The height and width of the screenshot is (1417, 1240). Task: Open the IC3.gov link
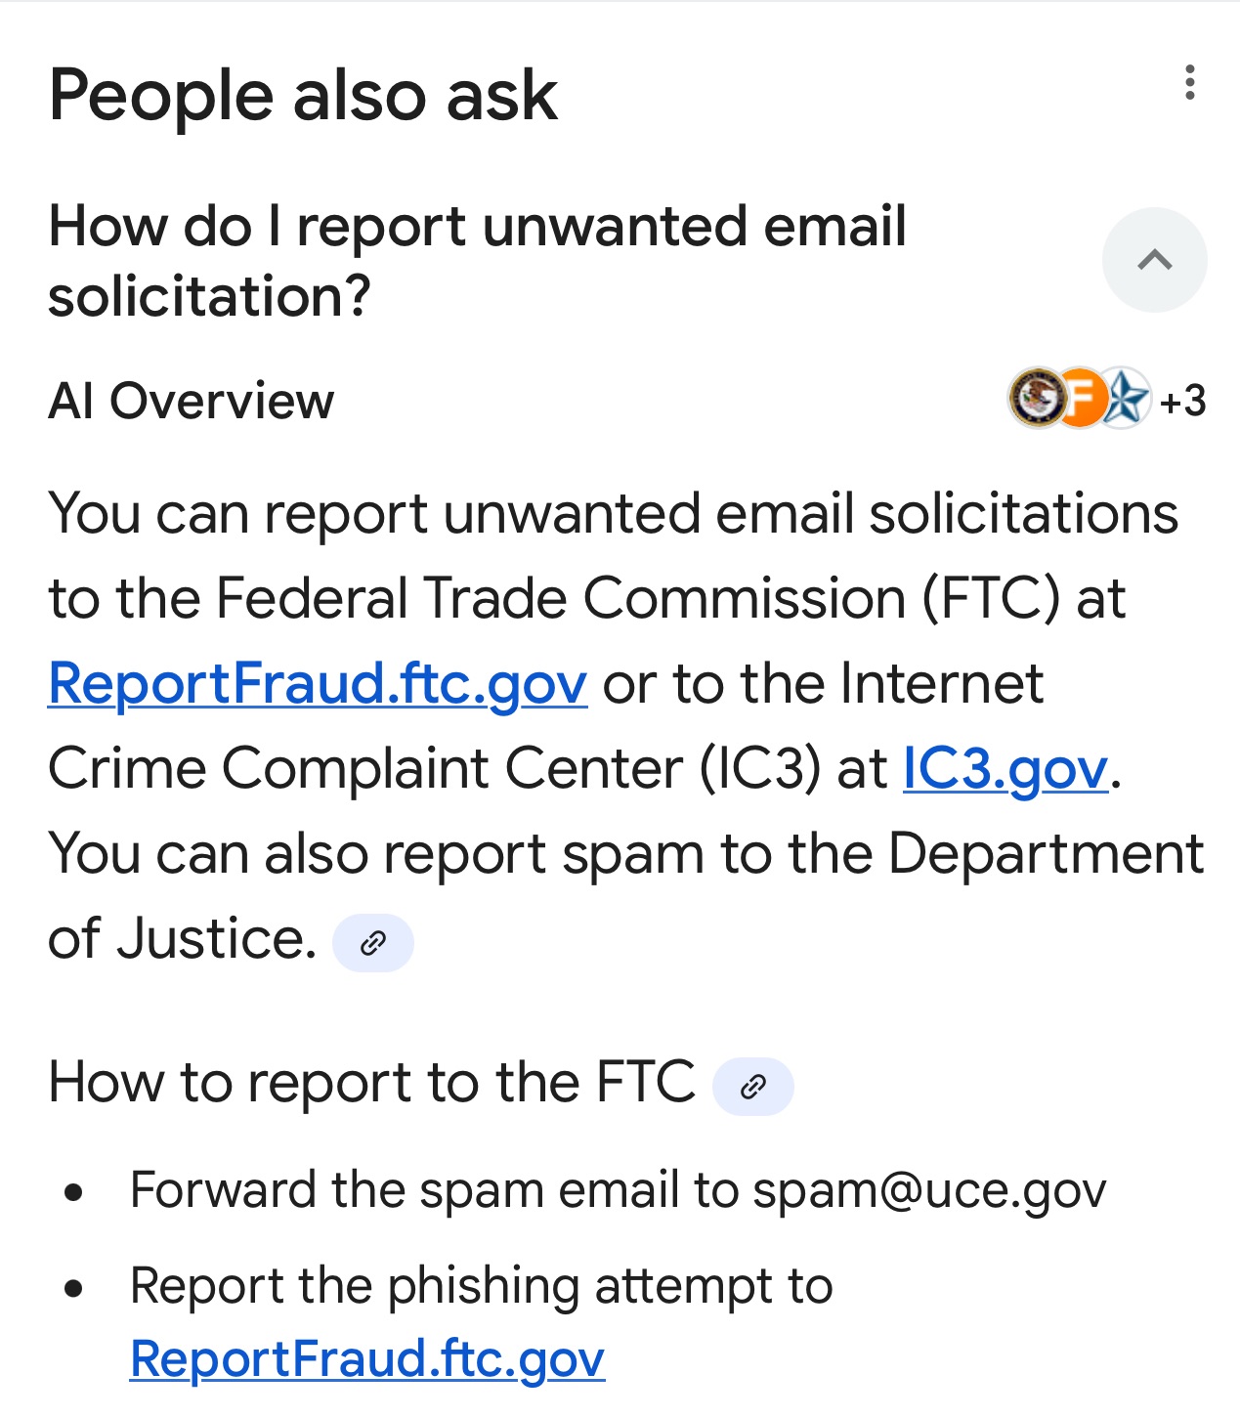pos(1005,768)
